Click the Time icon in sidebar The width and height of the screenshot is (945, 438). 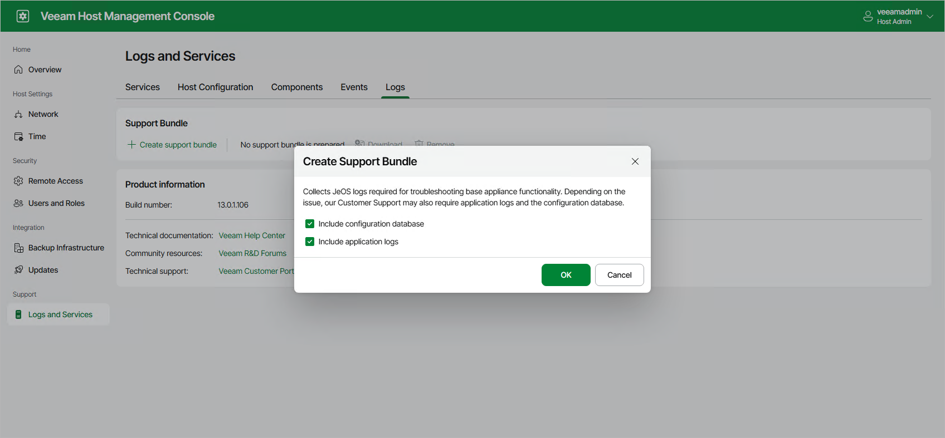(x=18, y=136)
